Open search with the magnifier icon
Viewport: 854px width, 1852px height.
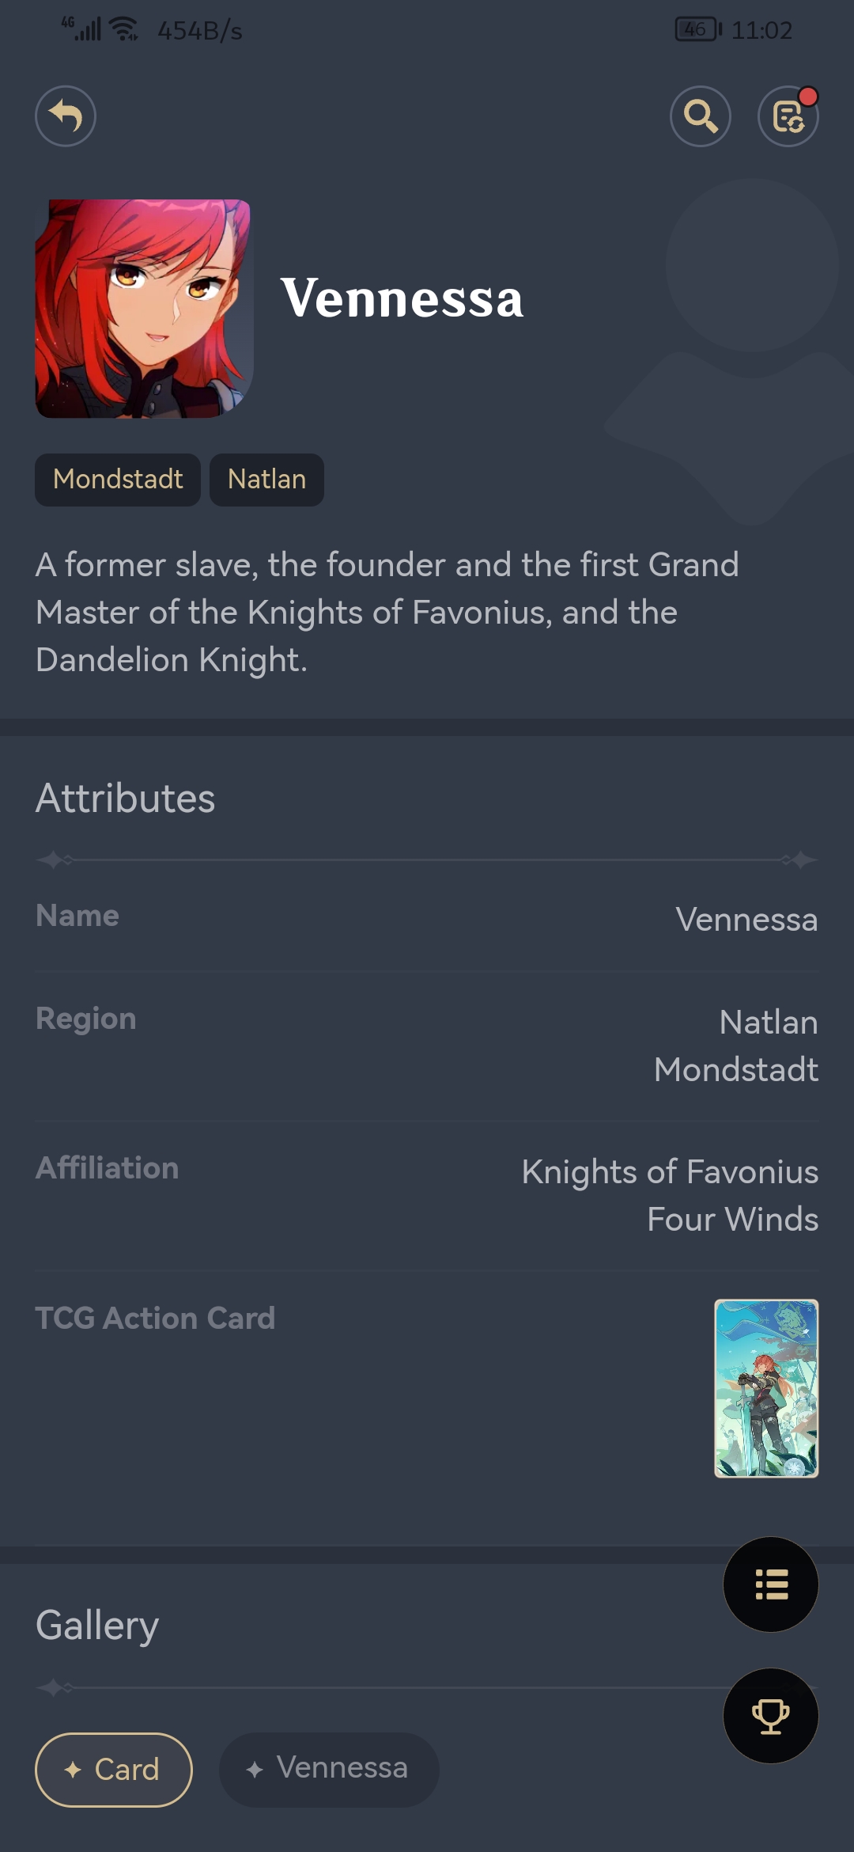pos(701,116)
